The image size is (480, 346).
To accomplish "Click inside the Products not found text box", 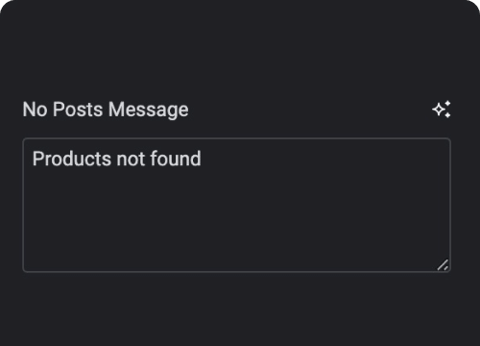I will pos(237,205).
